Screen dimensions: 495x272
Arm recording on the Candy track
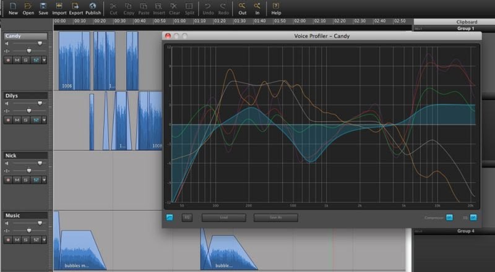click(x=8, y=60)
